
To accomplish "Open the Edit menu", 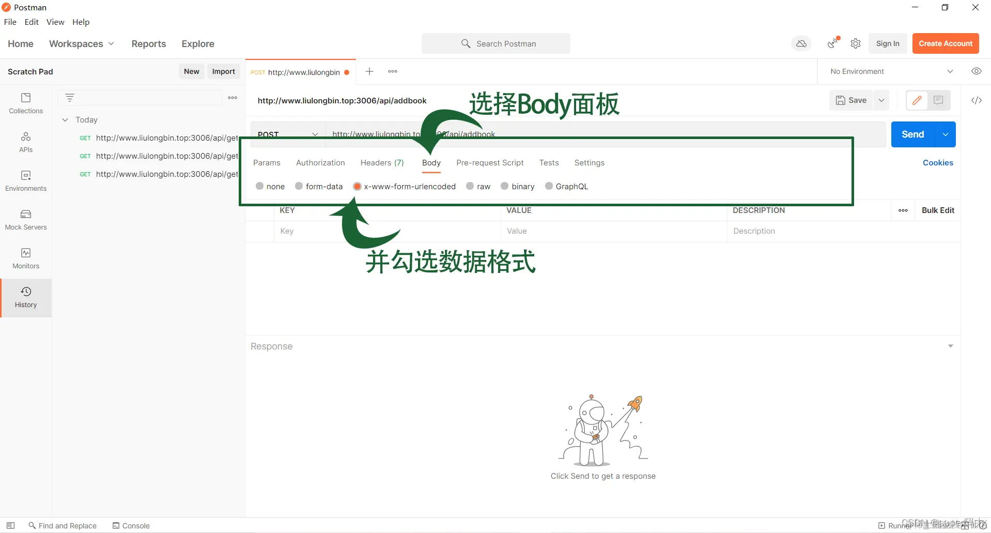I will pyautogui.click(x=32, y=22).
